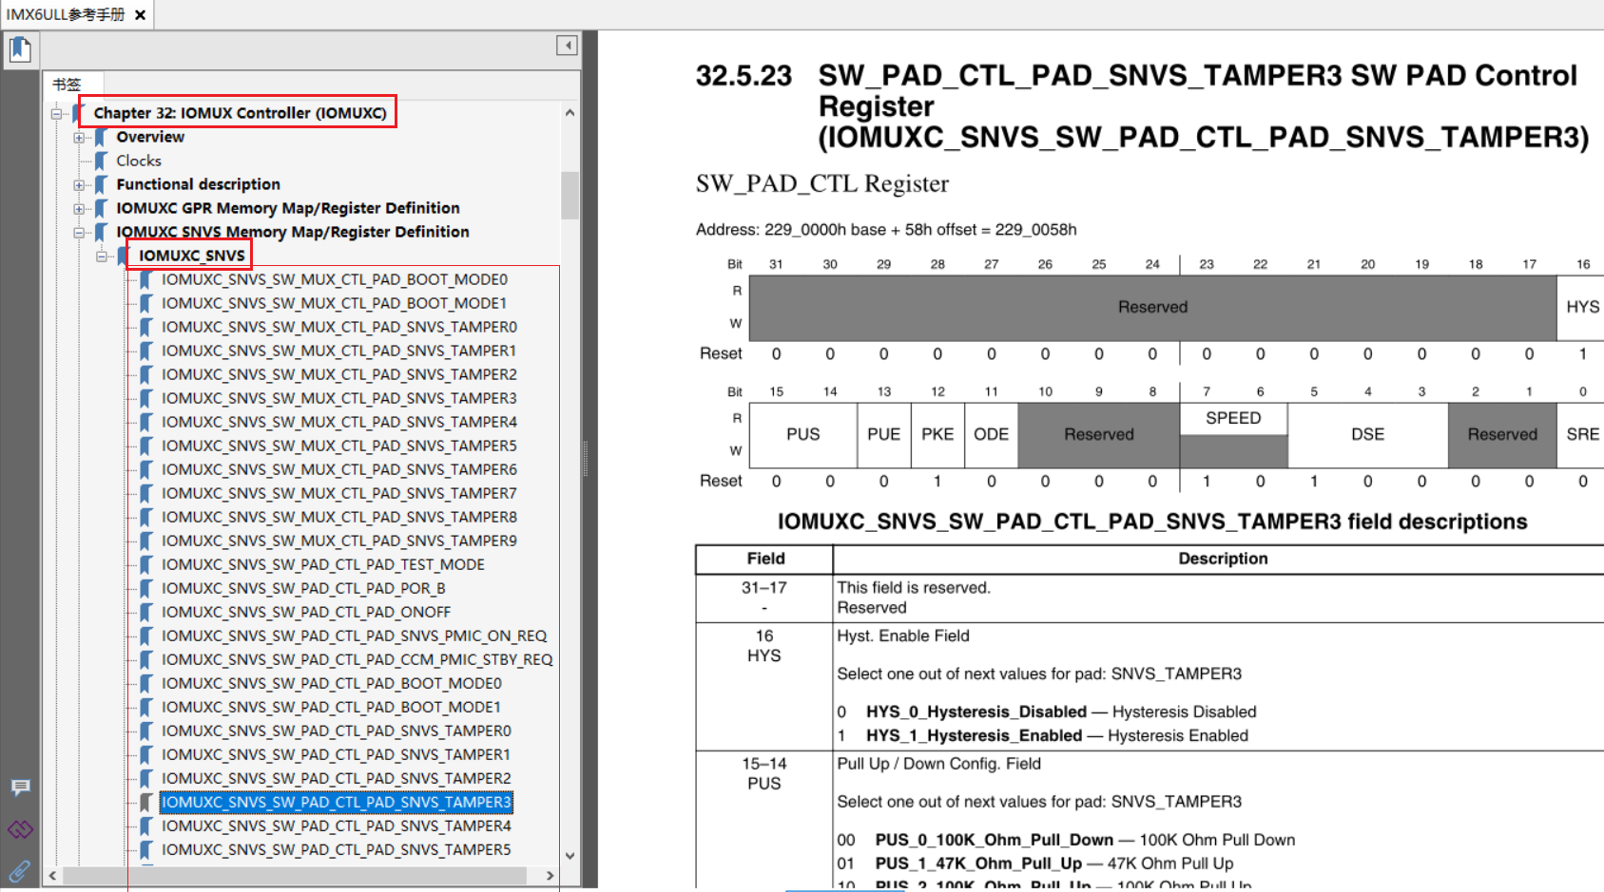Image resolution: width=1604 pixels, height=892 pixels.
Task: Open the bookmarks panel icon in sidebar
Action: (x=20, y=49)
